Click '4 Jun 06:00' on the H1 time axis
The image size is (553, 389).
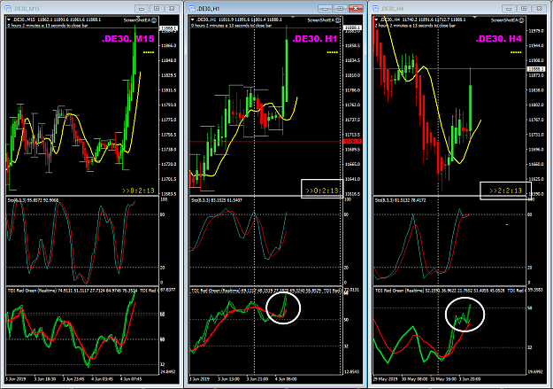[286, 379]
